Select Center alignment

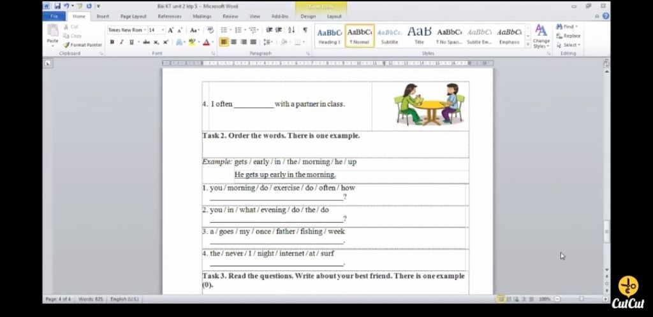click(x=233, y=42)
